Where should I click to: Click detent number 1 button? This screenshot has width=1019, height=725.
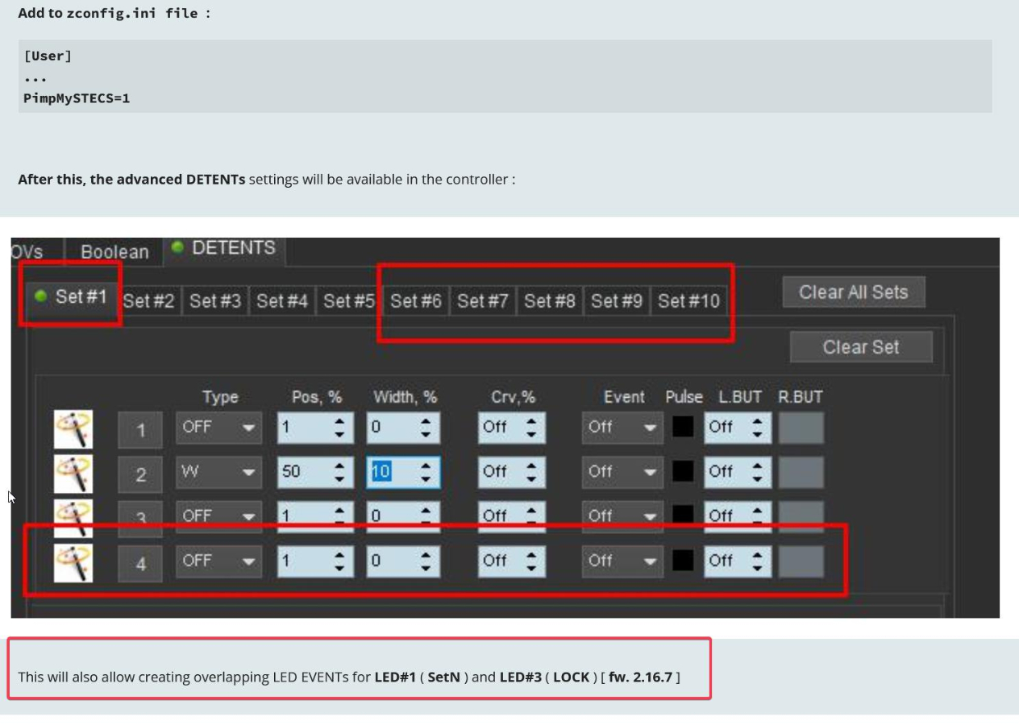pos(140,429)
